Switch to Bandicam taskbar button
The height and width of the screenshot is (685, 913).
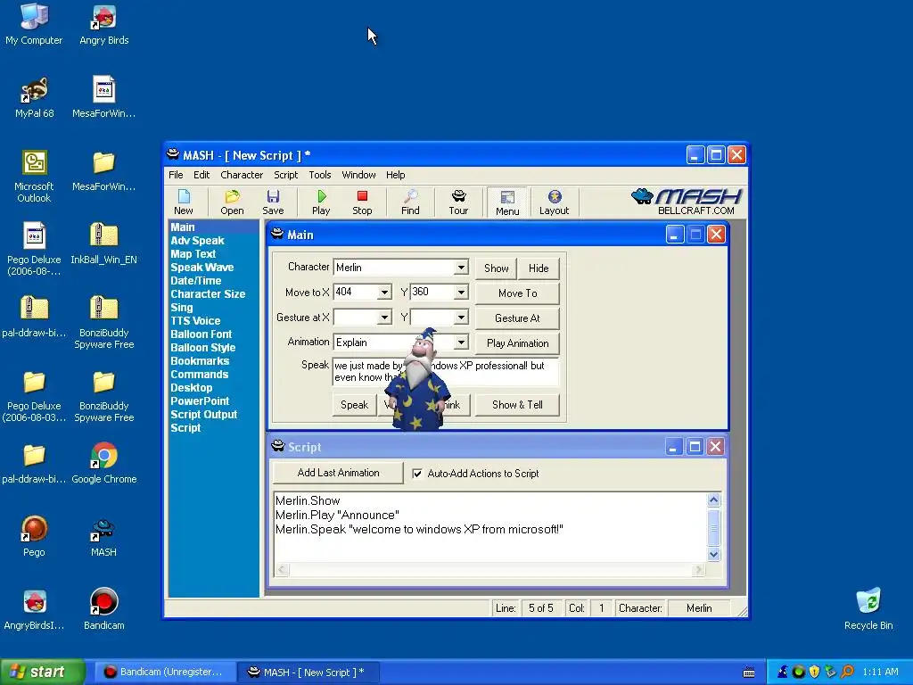pyautogui.click(x=164, y=673)
